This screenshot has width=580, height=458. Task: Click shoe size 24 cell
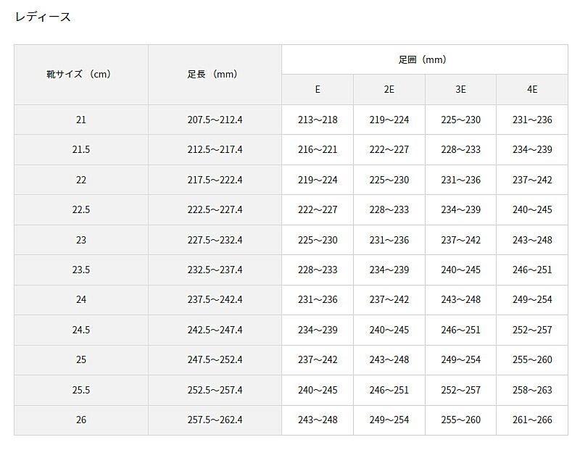click(x=80, y=300)
